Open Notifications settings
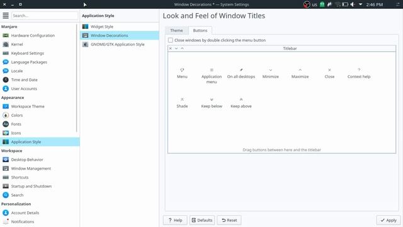The height and width of the screenshot is (227, 403). pos(40,221)
